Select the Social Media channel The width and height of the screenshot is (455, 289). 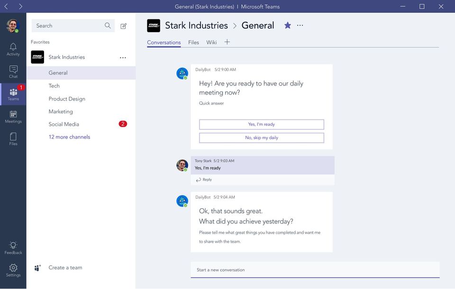click(64, 124)
